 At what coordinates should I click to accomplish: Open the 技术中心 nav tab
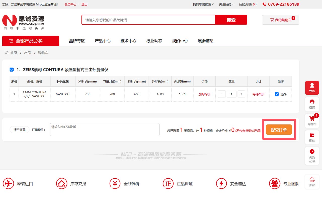coord(128,41)
